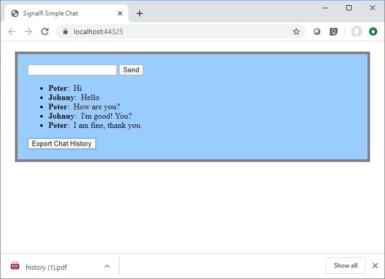Click the message 'Johnny: Hello'

coord(74,97)
